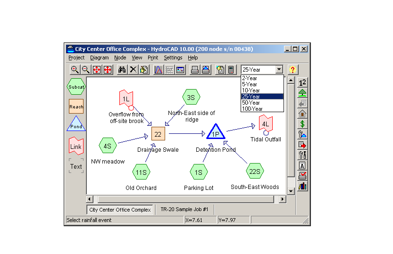Open the Diagram menu
The width and height of the screenshot is (393, 254).
pyautogui.click(x=100, y=58)
